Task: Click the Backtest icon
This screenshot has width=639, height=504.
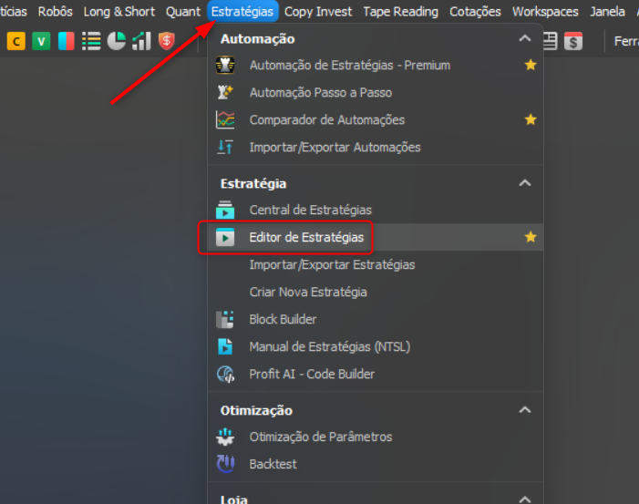Action: 225,464
